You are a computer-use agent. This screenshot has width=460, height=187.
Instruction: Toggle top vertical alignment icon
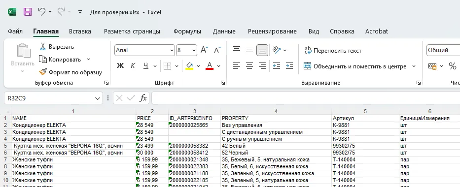coord(237,50)
